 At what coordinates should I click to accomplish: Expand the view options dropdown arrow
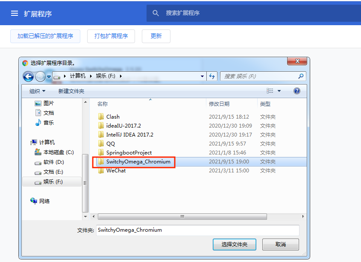click(x=279, y=91)
